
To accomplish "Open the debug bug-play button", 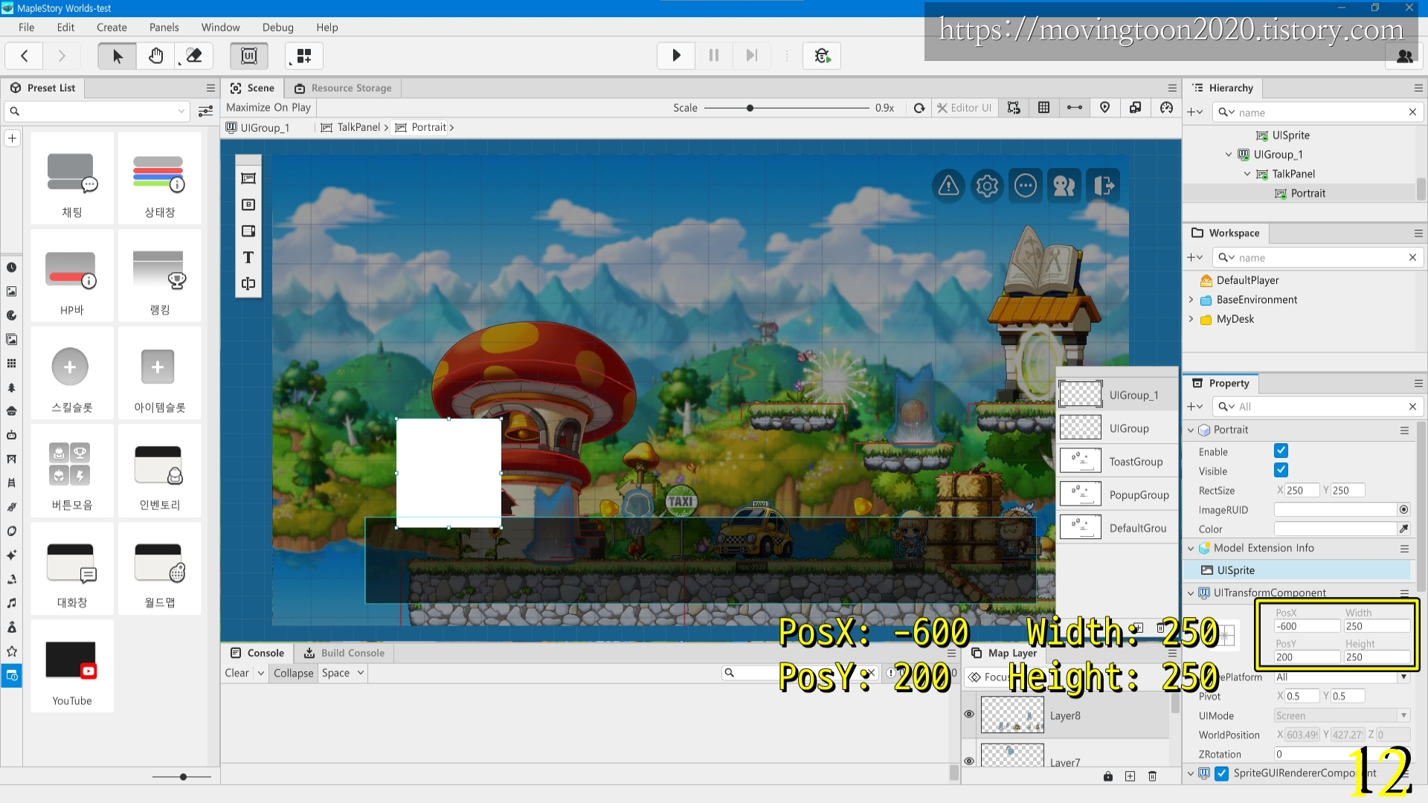I will click(x=822, y=56).
